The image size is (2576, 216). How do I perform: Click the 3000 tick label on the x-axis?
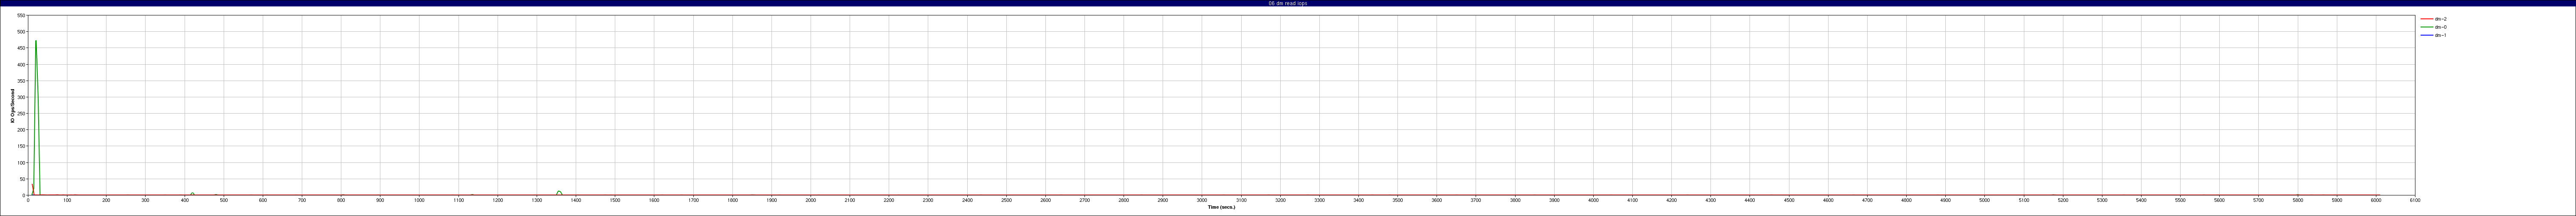pyautogui.click(x=1202, y=200)
